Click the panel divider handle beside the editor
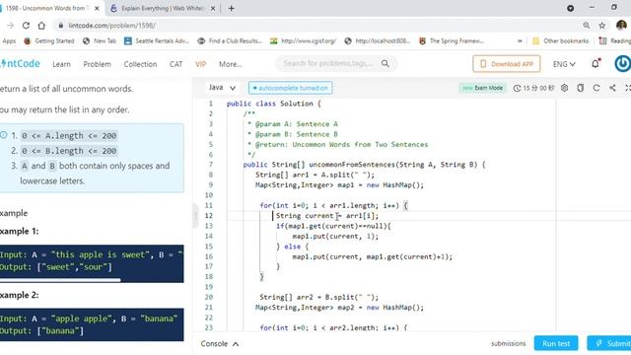This screenshot has width=631, height=355. click(x=195, y=216)
